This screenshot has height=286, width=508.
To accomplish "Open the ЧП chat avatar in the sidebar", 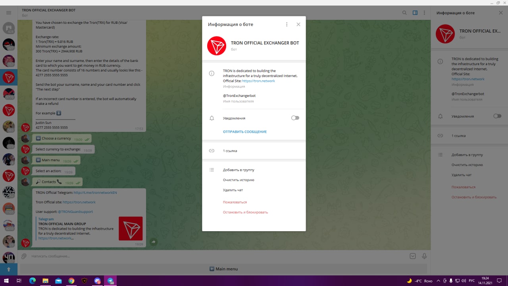I will coord(9,257).
